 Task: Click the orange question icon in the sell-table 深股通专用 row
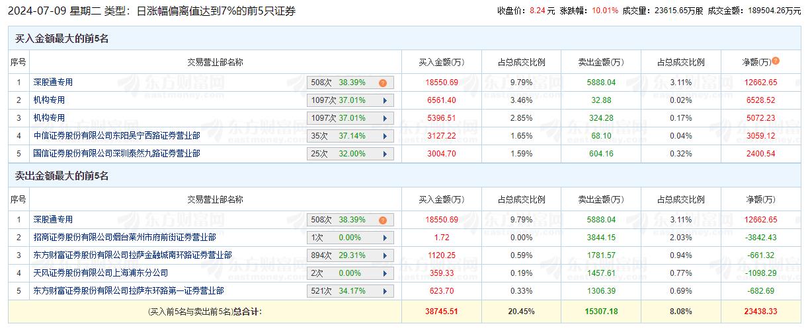[x=382, y=220]
